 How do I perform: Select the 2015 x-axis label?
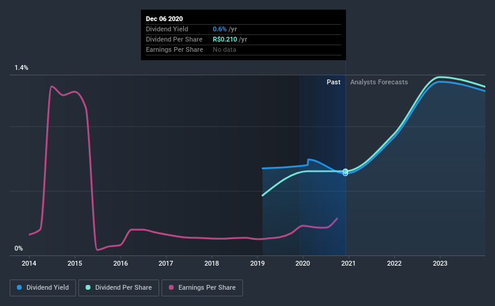pos(75,263)
